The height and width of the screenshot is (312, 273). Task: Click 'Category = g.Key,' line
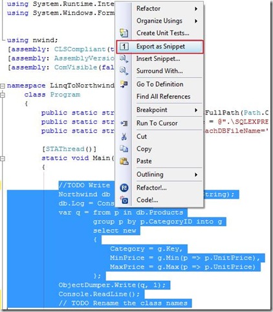[x=146, y=249]
